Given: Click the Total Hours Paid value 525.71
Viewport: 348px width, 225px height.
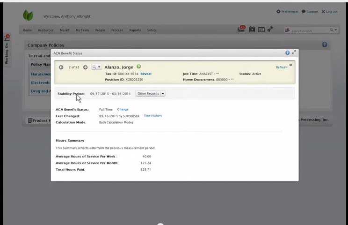Looking at the screenshot, I should (145, 169).
